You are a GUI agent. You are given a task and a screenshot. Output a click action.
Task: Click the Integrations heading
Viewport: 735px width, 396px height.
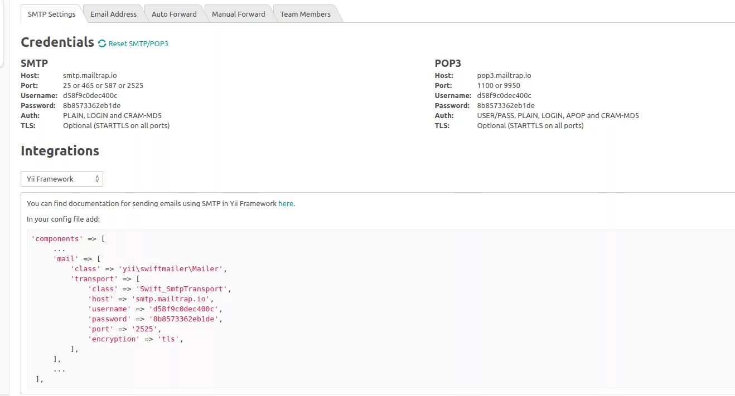pyautogui.click(x=60, y=150)
